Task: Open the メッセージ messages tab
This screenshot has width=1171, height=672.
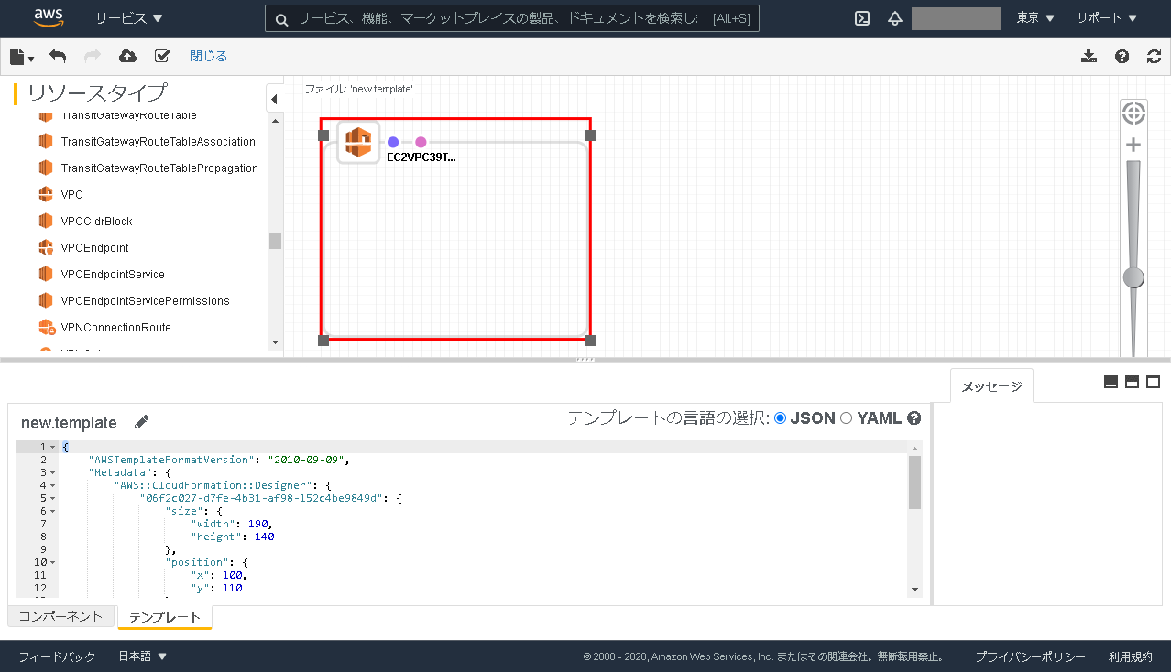Action: [x=991, y=386]
